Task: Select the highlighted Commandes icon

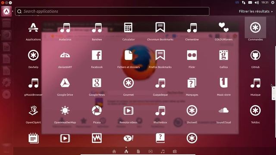Action: (255, 28)
